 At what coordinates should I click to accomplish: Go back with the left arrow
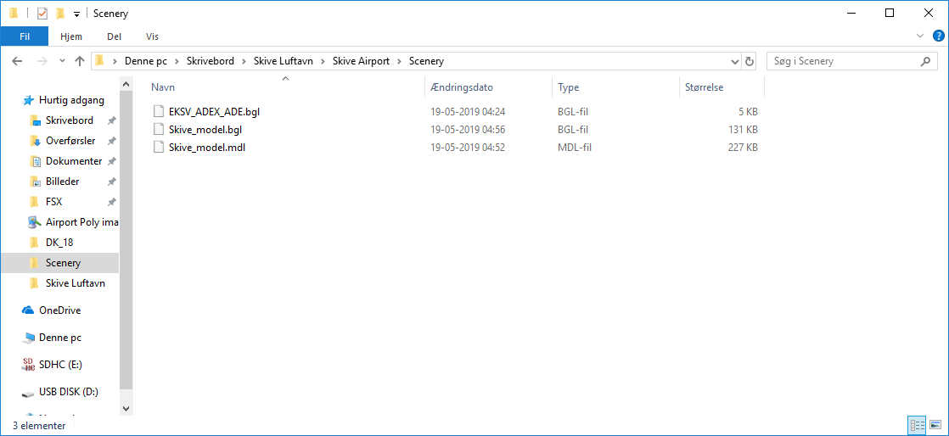[17, 61]
